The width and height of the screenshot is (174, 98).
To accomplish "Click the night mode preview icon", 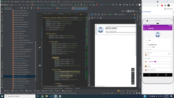I will point(99,14).
